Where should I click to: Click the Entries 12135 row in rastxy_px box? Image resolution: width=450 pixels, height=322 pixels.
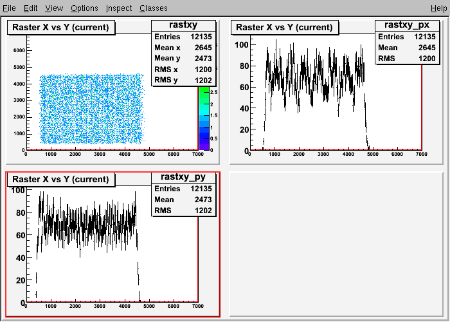coord(407,37)
